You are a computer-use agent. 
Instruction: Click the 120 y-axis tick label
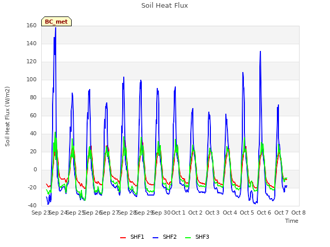point(31,62)
